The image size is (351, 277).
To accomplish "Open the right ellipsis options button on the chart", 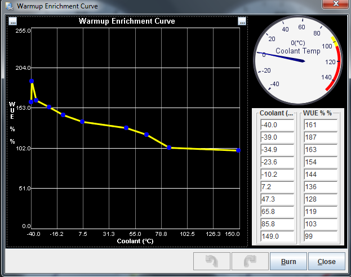I will (242, 21).
